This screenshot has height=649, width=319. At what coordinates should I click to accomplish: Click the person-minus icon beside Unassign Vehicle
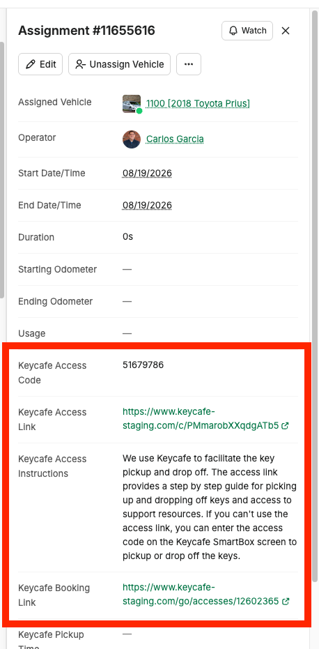pos(80,64)
